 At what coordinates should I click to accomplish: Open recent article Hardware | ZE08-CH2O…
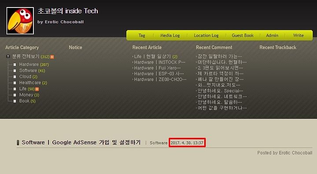click(160, 80)
